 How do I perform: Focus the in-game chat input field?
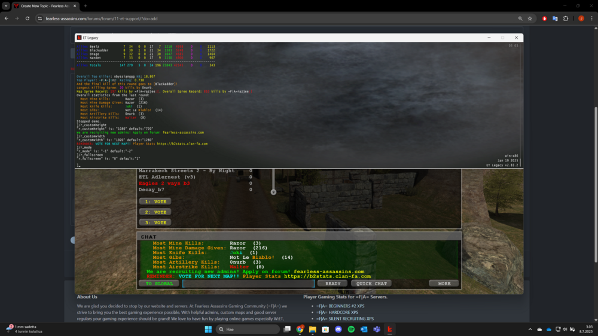(249, 284)
